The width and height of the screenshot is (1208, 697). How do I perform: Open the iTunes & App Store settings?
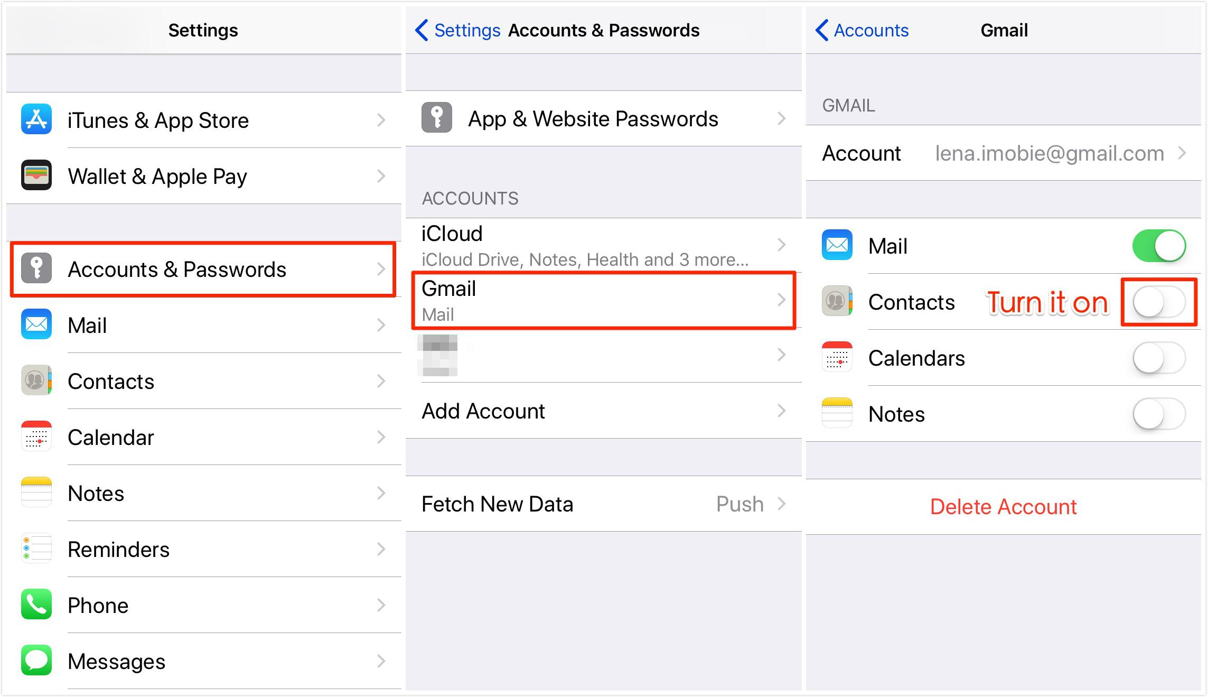click(199, 119)
